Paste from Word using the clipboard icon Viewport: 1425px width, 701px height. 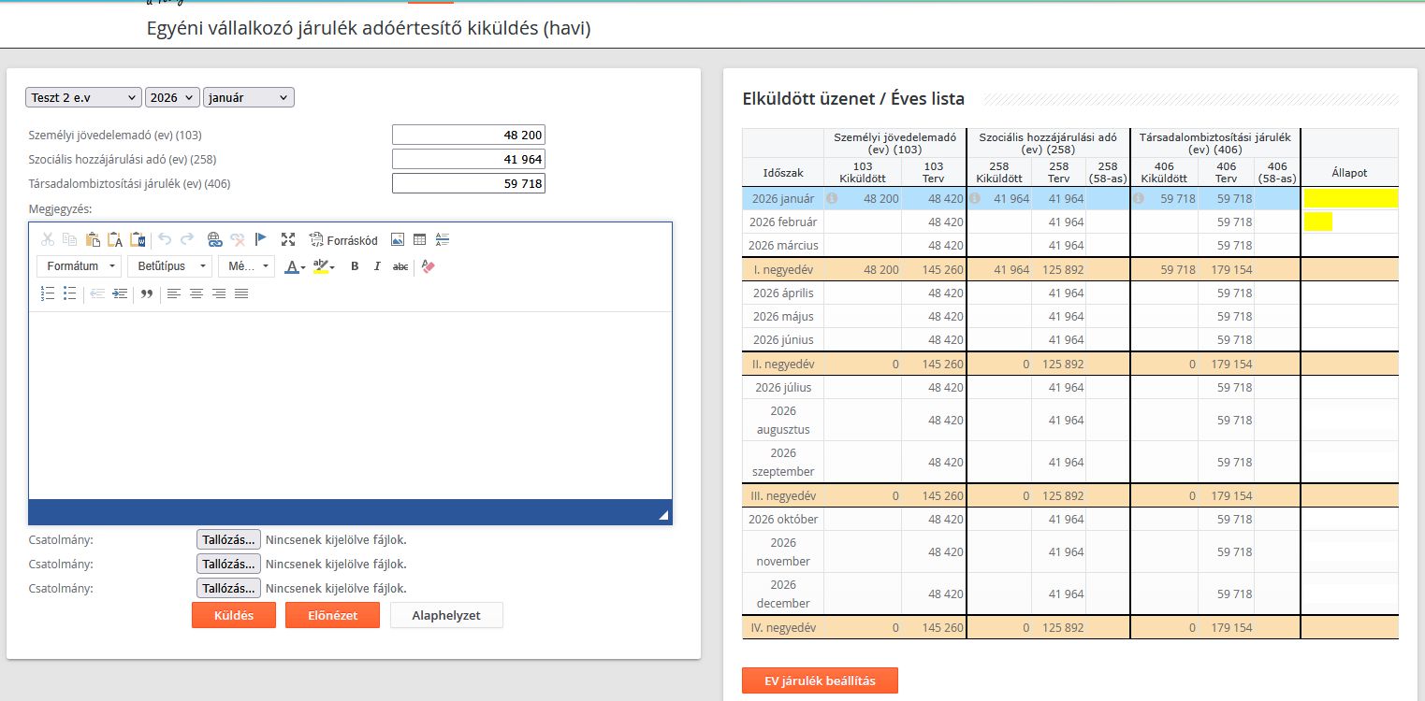tap(138, 239)
